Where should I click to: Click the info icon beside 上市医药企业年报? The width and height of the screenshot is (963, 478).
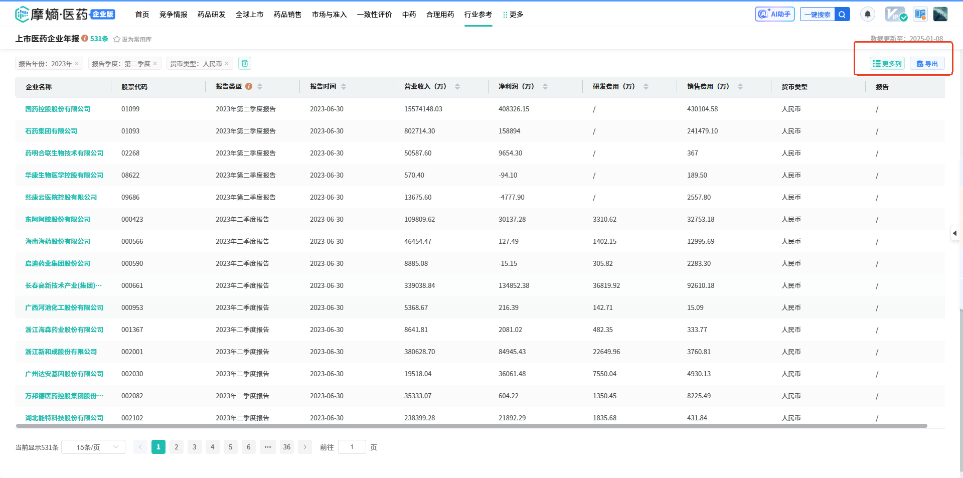[85, 38]
